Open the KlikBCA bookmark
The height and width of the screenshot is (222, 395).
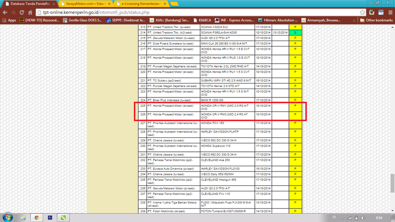pos(202,20)
